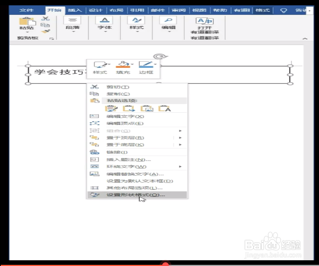Viewport: 319px width, 266px height.
Task: Expand Group (组合) submenu arrow
Action: pyautogui.click(x=180, y=131)
